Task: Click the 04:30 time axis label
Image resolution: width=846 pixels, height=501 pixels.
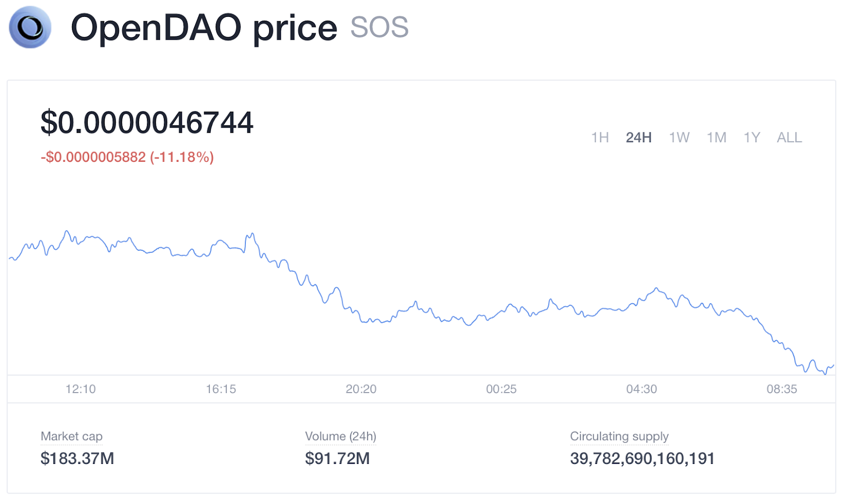Action: click(x=641, y=389)
